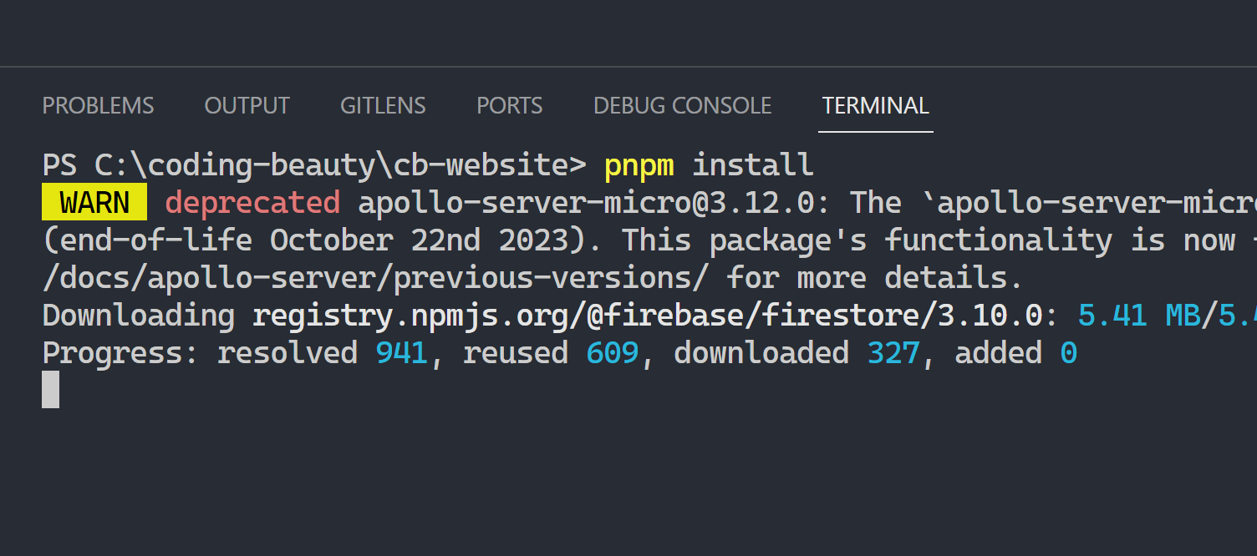Open the OUTPUT panel
The image size is (1257, 556).
point(247,105)
